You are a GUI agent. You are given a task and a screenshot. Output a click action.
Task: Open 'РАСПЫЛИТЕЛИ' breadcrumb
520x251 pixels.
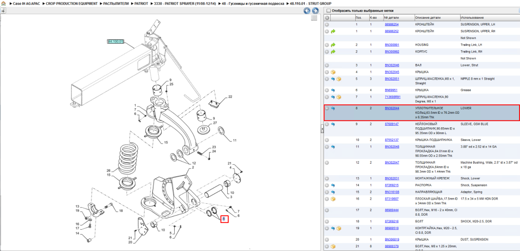pos(116,3)
